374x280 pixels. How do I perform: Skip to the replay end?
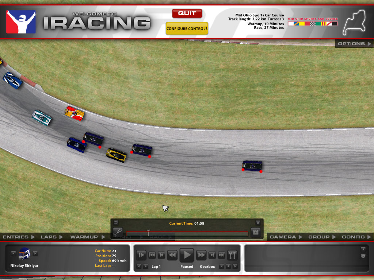point(221,255)
